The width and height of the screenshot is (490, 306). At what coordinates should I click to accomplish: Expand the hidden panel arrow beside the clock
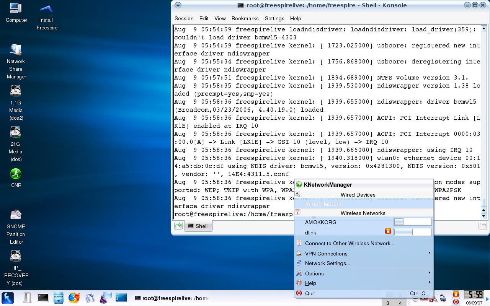(487, 298)
